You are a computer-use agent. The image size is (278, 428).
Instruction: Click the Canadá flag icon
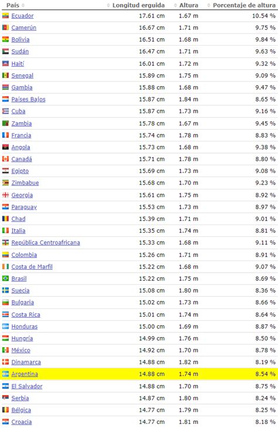5,159
